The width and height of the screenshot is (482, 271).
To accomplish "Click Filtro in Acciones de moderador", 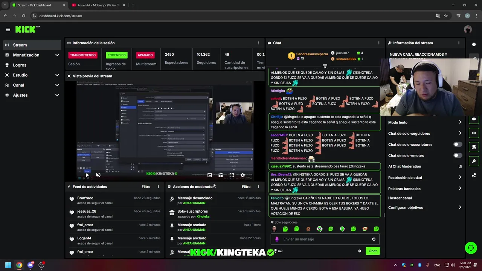I will coord(246,187).
